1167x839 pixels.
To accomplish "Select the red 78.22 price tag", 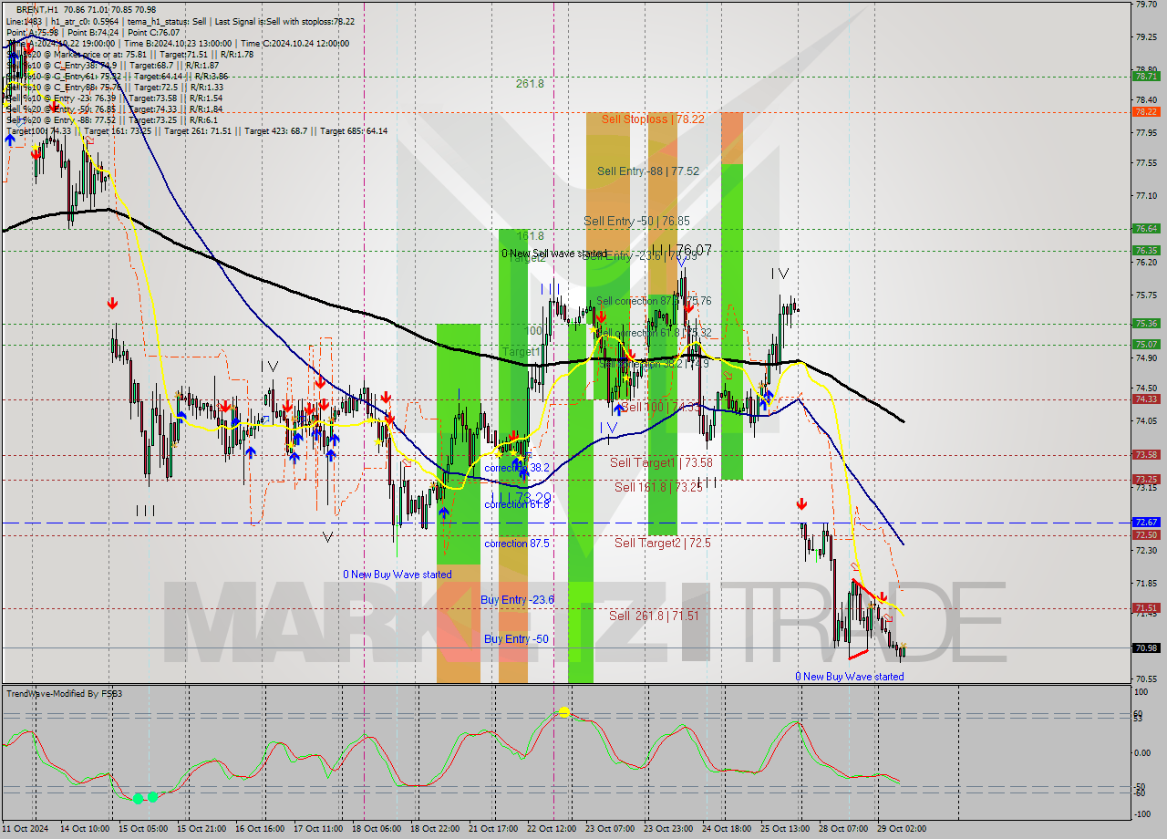I will click(1146, 111).
